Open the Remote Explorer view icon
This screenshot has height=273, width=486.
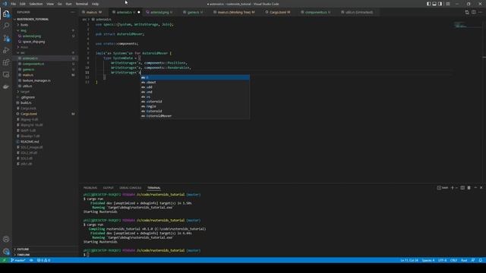pyautogui.click(x=6, y=74)
